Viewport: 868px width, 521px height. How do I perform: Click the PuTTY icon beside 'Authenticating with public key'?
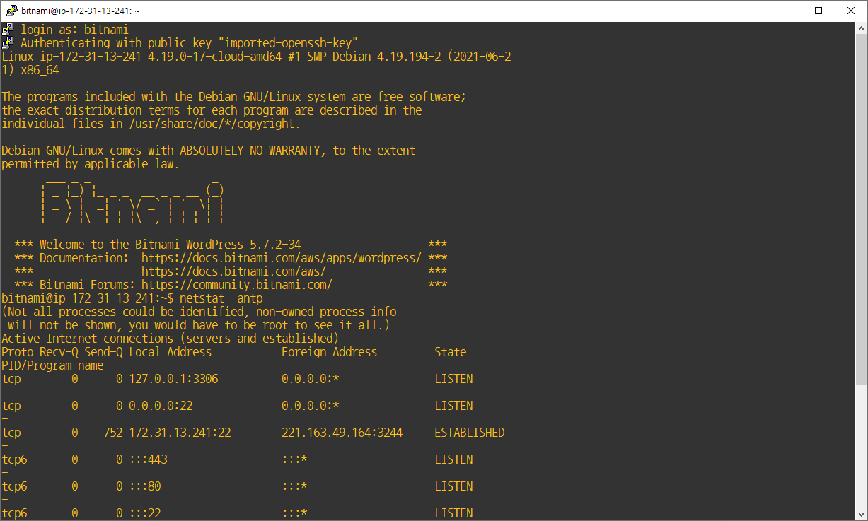point(7,43)
